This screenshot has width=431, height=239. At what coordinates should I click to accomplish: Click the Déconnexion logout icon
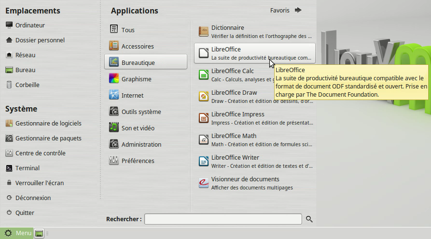tap(9, 198)
